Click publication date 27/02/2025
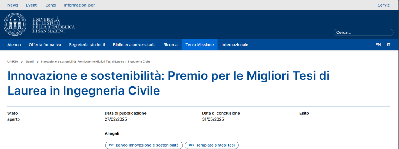The width and height of the screenshot is (399, 149). 116,119
